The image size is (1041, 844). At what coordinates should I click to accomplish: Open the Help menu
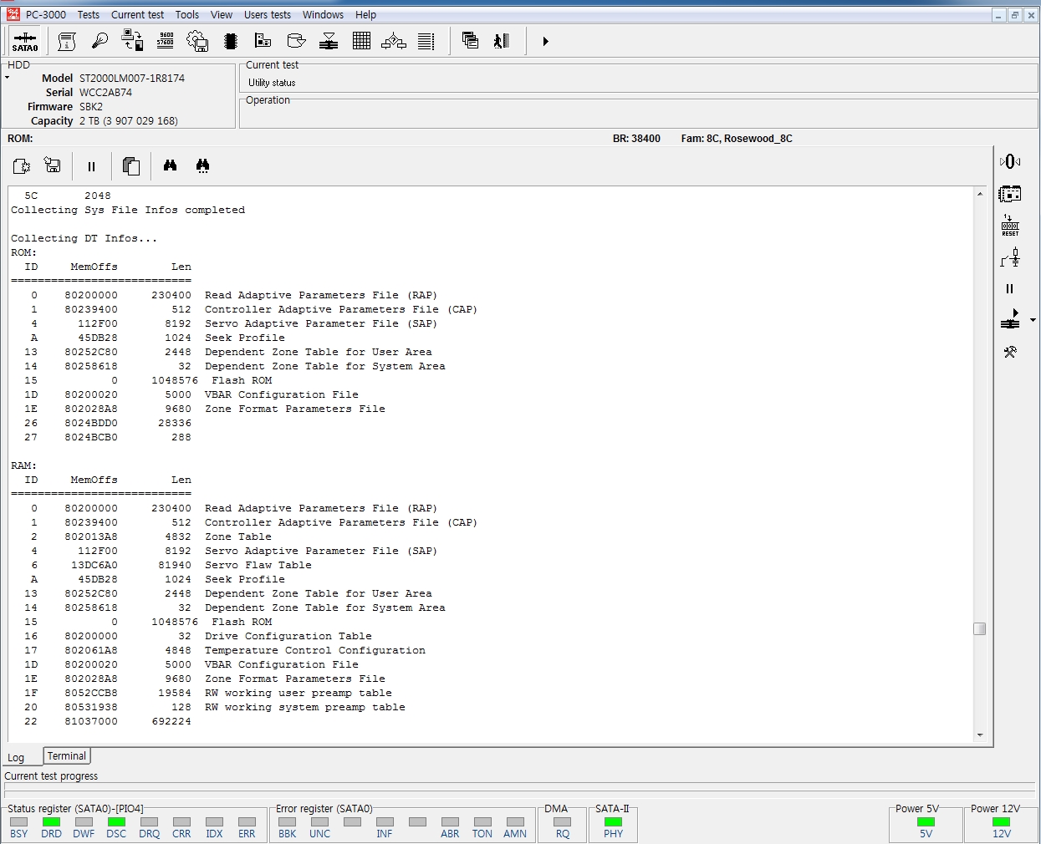365,14
